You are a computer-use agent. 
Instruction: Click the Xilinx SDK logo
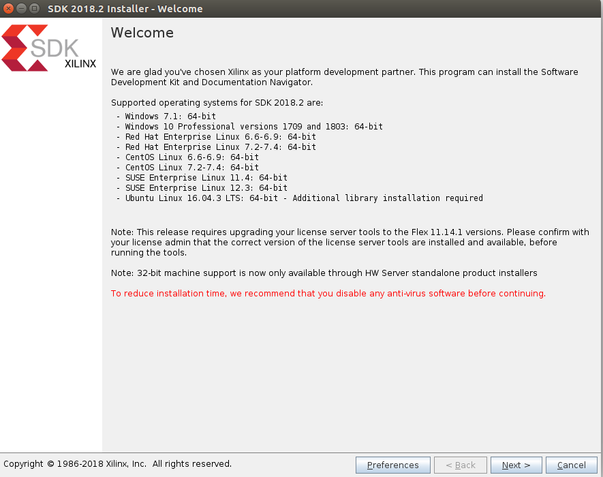(x=49, y=48)
